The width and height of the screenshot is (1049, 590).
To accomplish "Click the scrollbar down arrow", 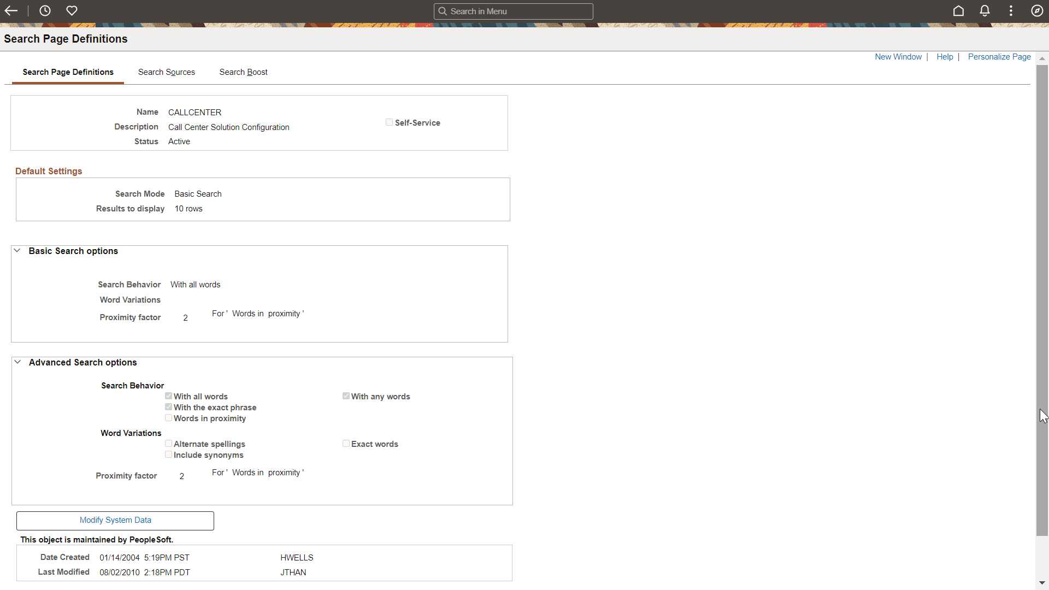I will (1042, 583).
